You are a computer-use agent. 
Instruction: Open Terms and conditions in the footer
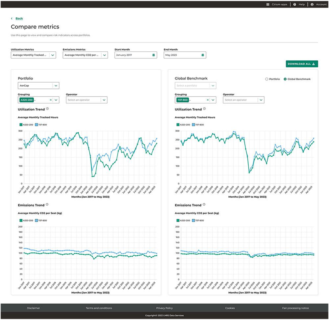coord(99,308)
